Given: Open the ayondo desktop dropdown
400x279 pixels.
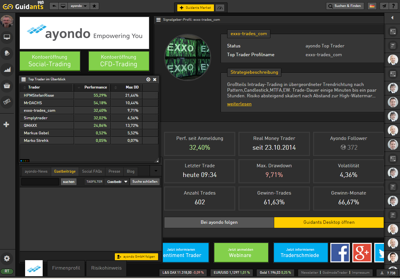Looking at the screenshot, I should coord(78,6).
